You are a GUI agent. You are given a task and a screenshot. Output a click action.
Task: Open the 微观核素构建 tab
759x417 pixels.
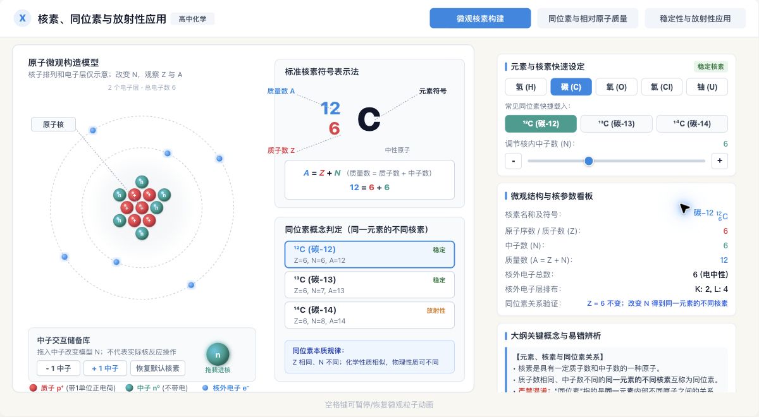pos(480,18)
